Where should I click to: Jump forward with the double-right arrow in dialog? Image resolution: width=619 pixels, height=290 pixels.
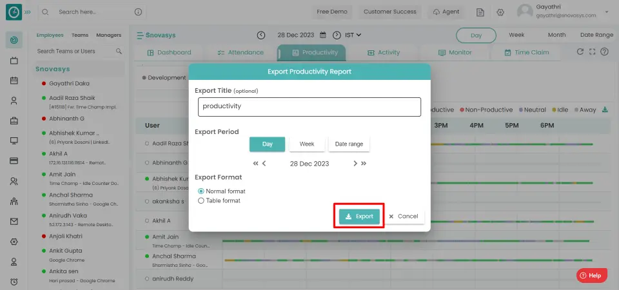click(364, 163)
